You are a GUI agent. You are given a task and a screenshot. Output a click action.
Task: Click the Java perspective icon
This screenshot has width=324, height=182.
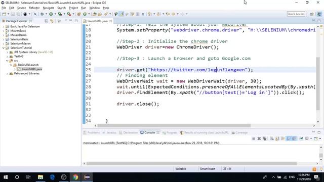coord(319,14)
